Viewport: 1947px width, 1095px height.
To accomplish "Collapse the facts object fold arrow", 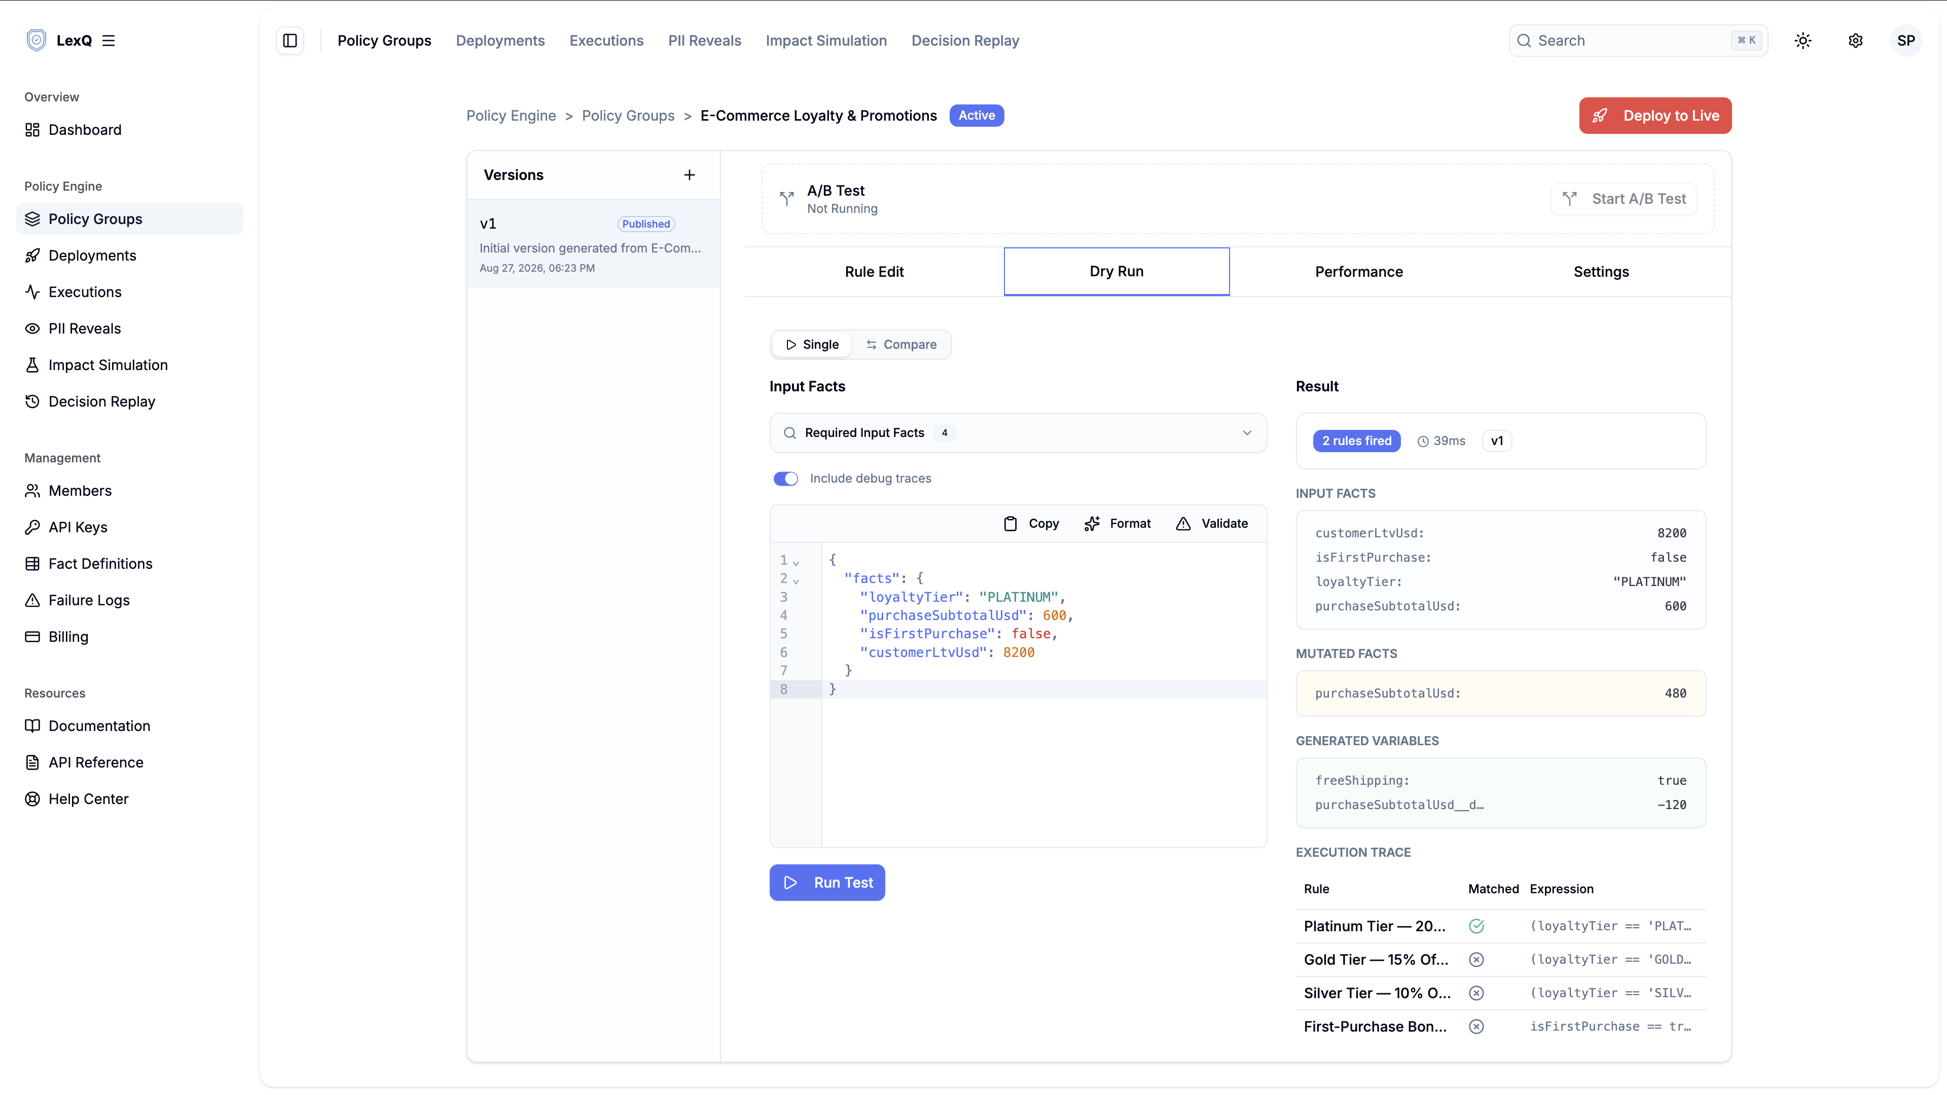I will (x=796, y=581).
